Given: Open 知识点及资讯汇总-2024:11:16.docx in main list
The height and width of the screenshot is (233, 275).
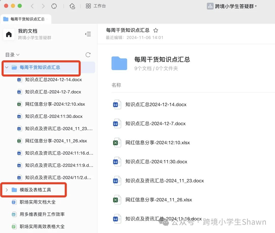Looking at the screenshot, I should click(163, 219).
